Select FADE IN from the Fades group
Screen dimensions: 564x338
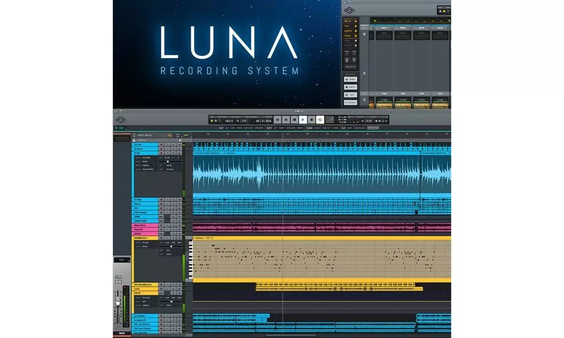pos(317,128)
